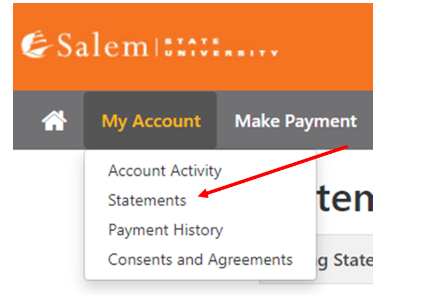Screen dimensions: 428x295
Task: Choose Statements in the My Account menu
Action: tap(147, 200)
